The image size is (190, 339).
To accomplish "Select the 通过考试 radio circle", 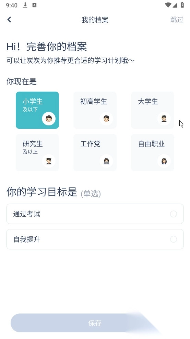I will 174,214.
